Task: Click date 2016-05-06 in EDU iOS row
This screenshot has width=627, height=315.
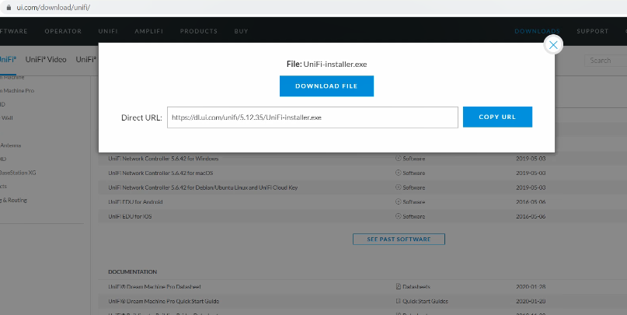Action: 531,216
